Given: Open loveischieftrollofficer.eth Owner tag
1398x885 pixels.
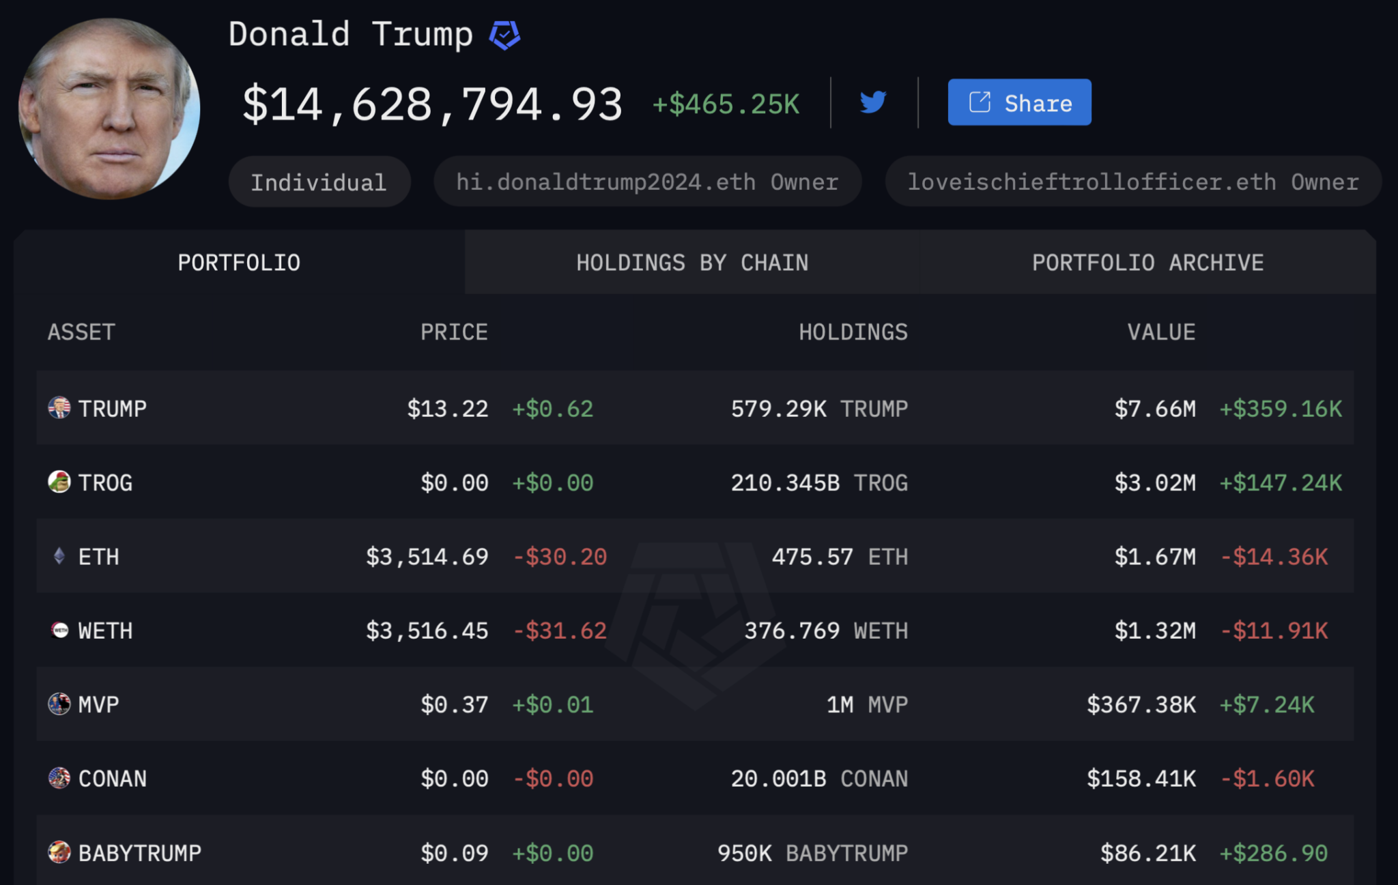Looking at the screenshot, I should pyautogui.click(x=1132, y=182).
